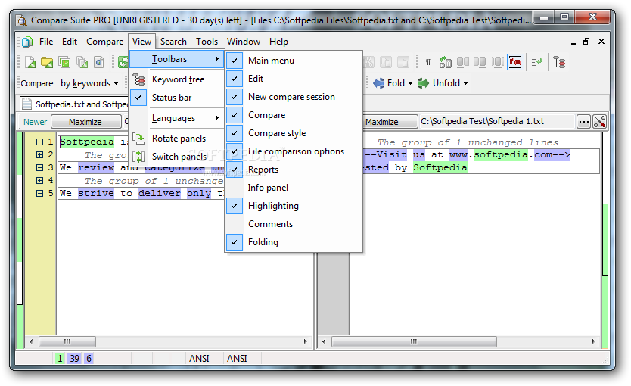Uncheck the Edit toolbar option
Viewport: 631px width, 386px height.
tap(235, 79)
